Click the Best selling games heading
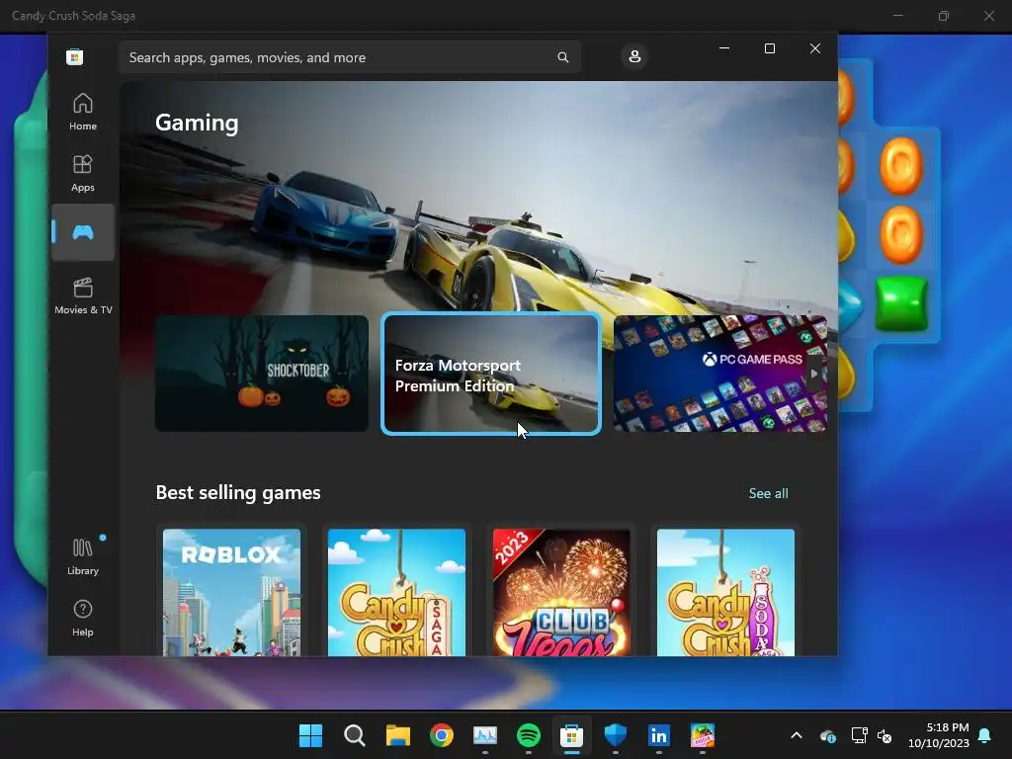The width and height of the screenshot is (1012, 759). click(x=238, y=492)
